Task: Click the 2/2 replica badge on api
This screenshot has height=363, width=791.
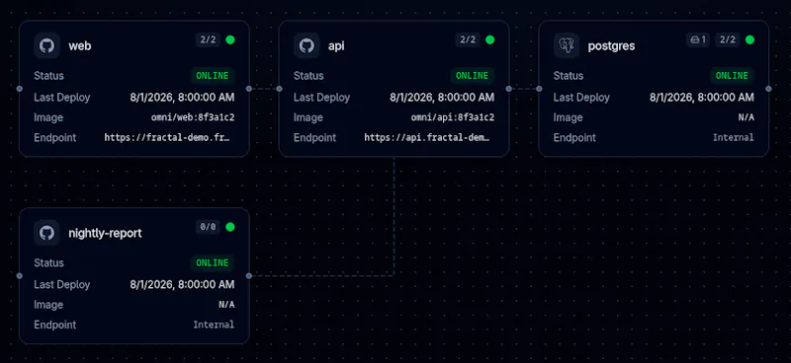Action: click(x=468, y=39)
